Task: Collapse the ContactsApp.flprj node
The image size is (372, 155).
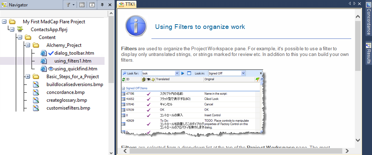Action: 12,30
